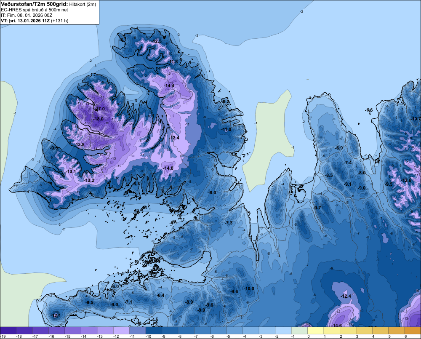This screenshot has width=421, height=339.
Task: Click the -7.4 temperature label
Action: click(348, 163)
